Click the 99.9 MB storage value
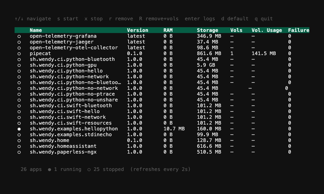 coord(207,134)
